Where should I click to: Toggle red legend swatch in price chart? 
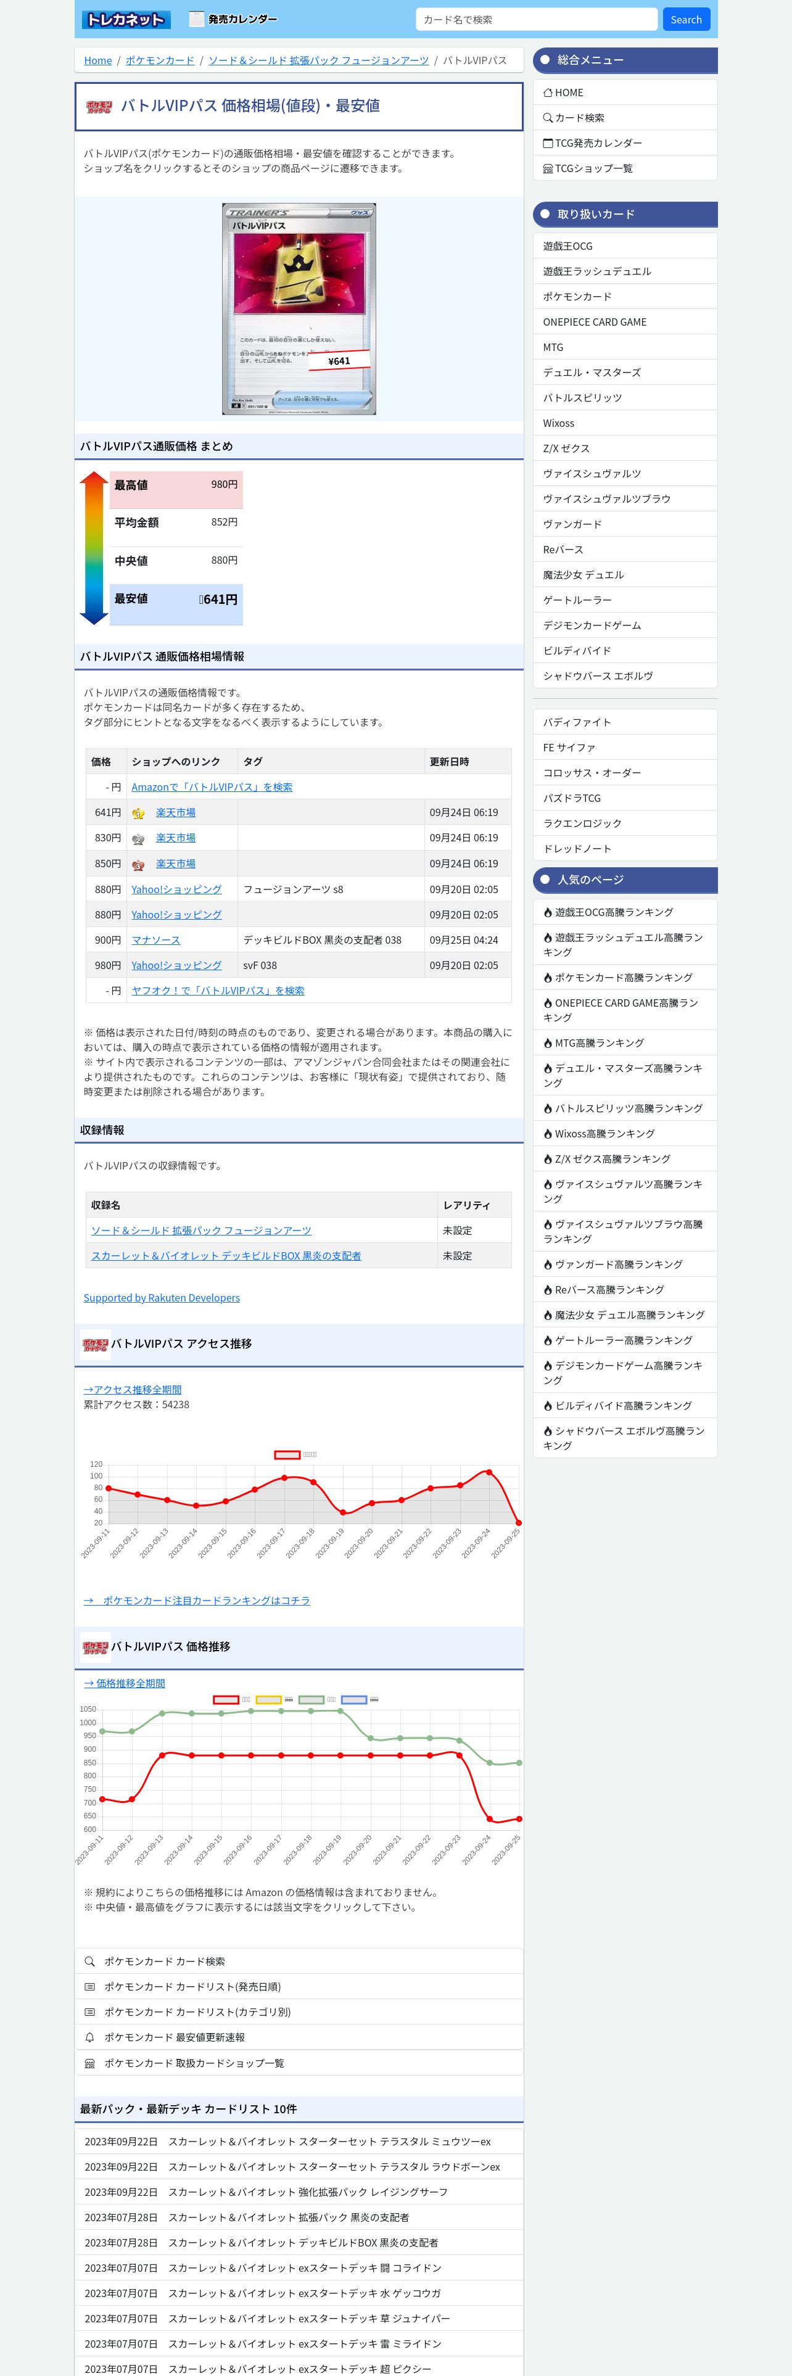(x=226, y=1700)
